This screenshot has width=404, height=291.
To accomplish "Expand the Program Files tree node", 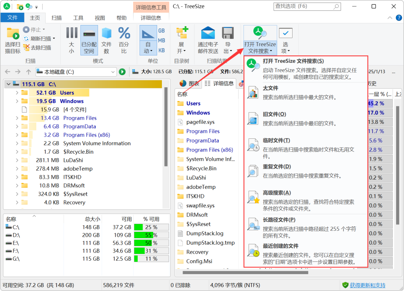I will pyautogui.click(x=17, y=118).
